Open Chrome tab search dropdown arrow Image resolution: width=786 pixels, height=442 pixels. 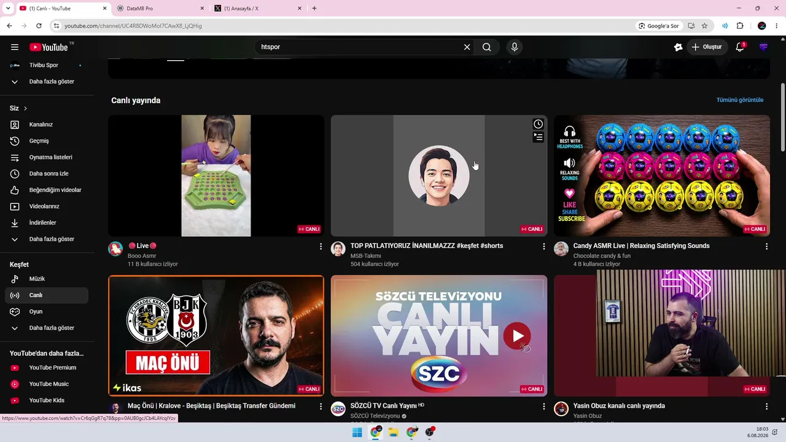pyautogui.click(x=8, y=9)
